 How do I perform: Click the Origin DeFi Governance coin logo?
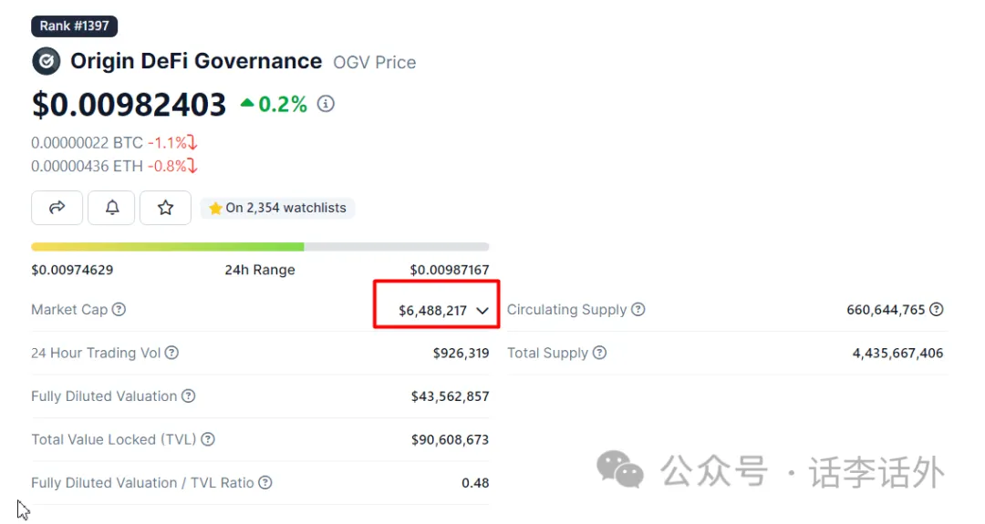47,61
